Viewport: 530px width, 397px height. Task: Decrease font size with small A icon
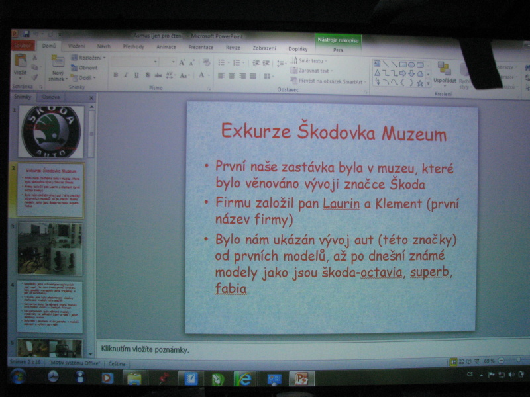tap(191, 62)
